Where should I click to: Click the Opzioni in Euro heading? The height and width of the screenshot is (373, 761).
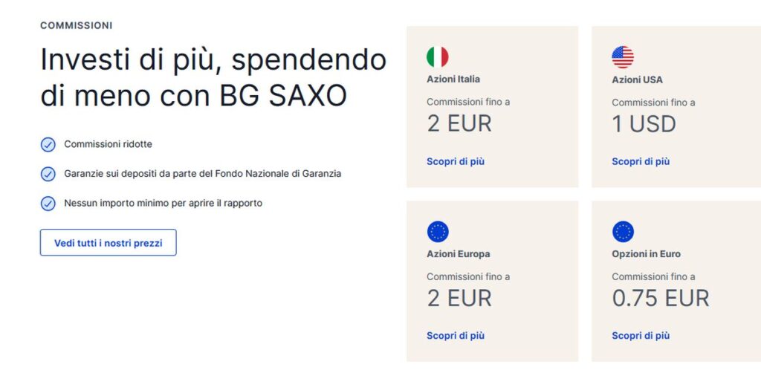coord(646,254)
